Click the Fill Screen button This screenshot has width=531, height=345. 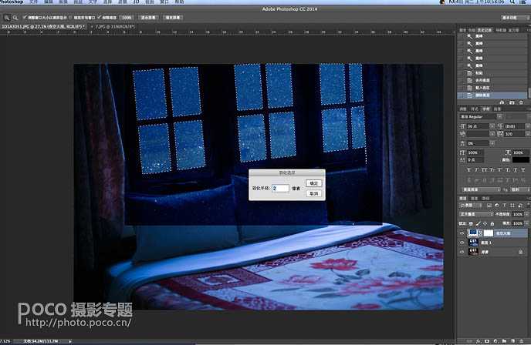point(173,17)
